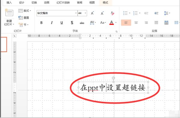Screen dimensions: 180x118
Task: Toggle strikethrough abc
Action: (x=82, y=23)
